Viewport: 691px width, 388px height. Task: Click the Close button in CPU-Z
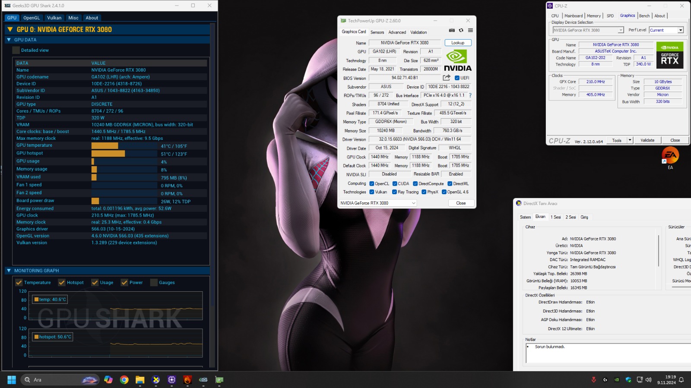[x=675, y=140]
